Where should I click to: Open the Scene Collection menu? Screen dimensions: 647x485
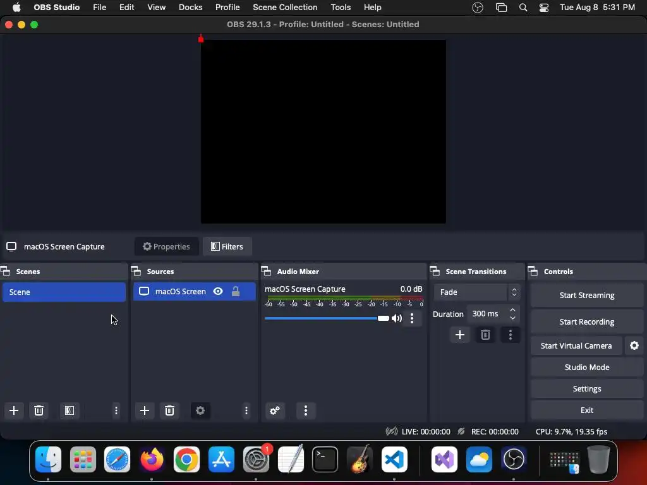point(285,8)
